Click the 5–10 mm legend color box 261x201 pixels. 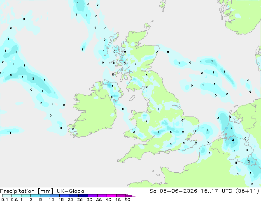pyautogui.click(x=45, y=196)
